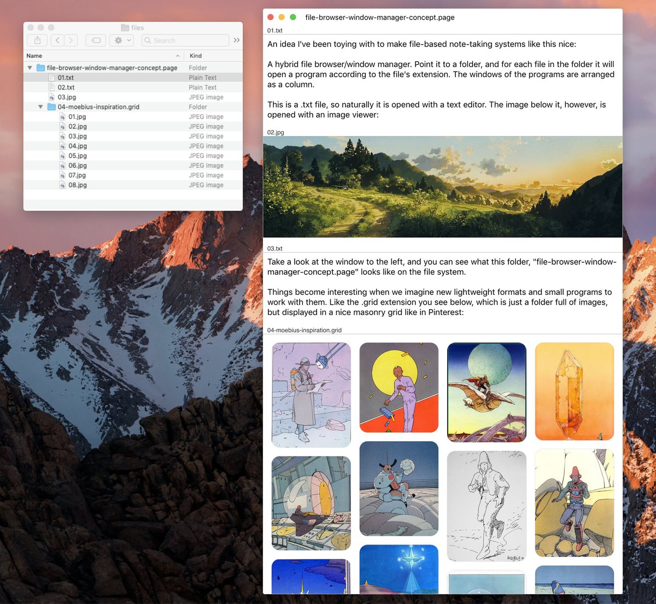Select the file-browser-window-manager-concept.page folder icon
The image size is (656, 604).
[x=40, y=68]
